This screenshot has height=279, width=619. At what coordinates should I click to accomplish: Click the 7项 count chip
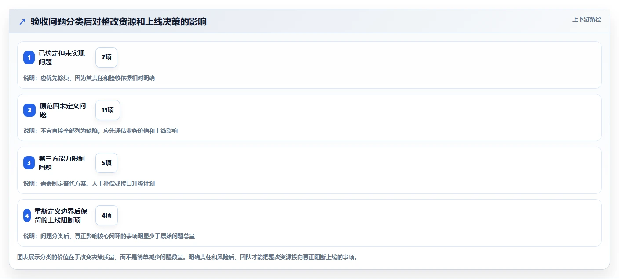coord(106,57)
